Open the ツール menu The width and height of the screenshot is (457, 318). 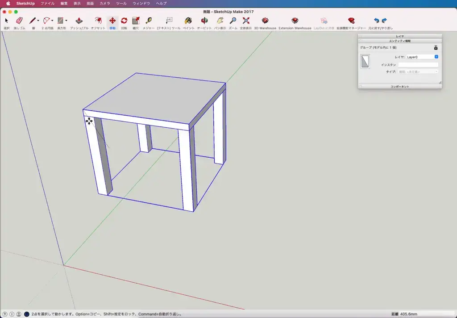(x=121, y=4)
